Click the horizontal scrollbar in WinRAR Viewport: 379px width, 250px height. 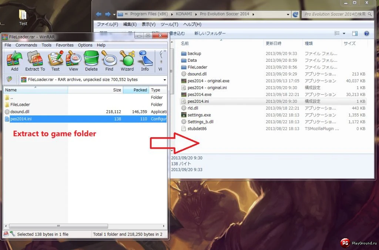(x=58, y=226)
